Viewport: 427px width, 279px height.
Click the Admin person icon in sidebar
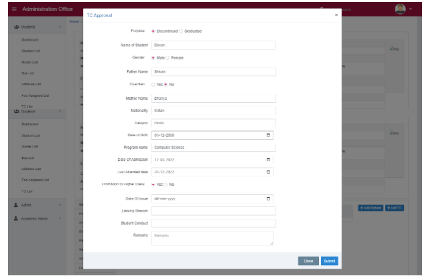(x=16, y=205)
